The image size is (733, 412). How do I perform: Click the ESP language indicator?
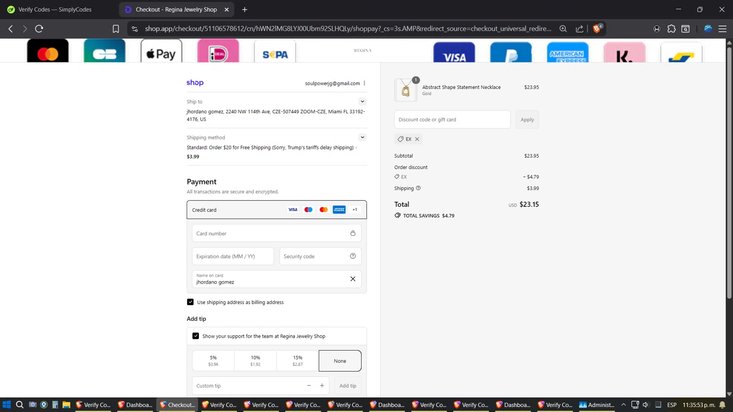pos(672,405)
